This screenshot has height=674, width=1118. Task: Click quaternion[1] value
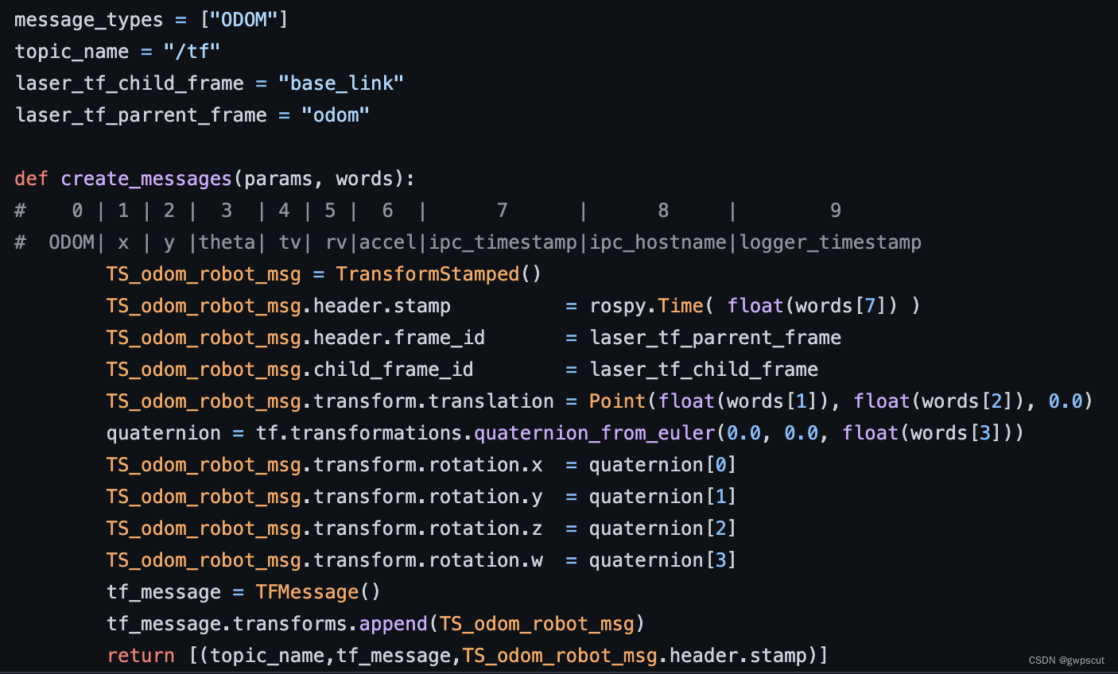coord(663,497)
